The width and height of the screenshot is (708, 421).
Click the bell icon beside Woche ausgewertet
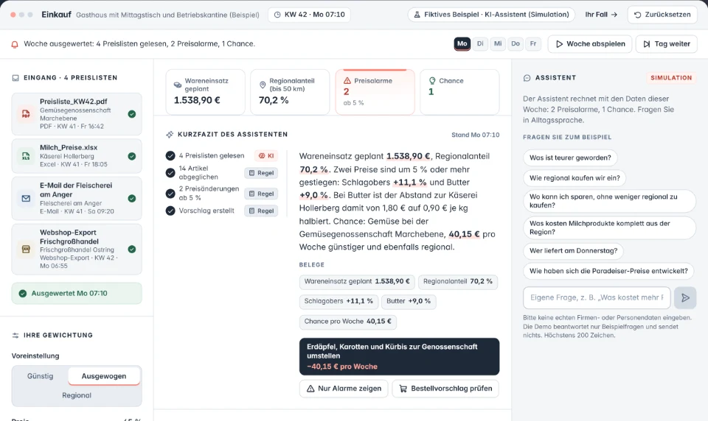click(x=15, y=44)
